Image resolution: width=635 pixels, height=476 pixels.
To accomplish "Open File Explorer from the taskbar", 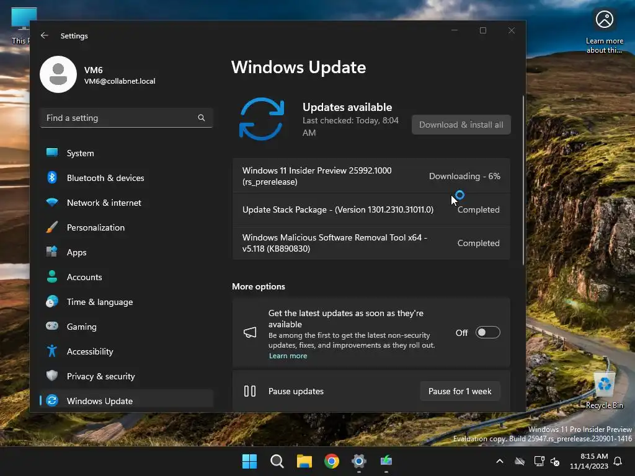I will (x=304, y=461).
